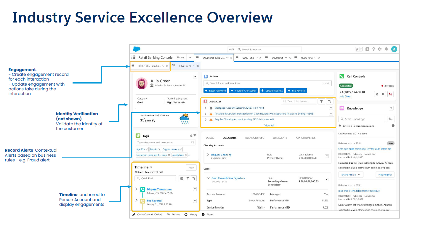Mute the call in Call Controls

click(377, 94)
